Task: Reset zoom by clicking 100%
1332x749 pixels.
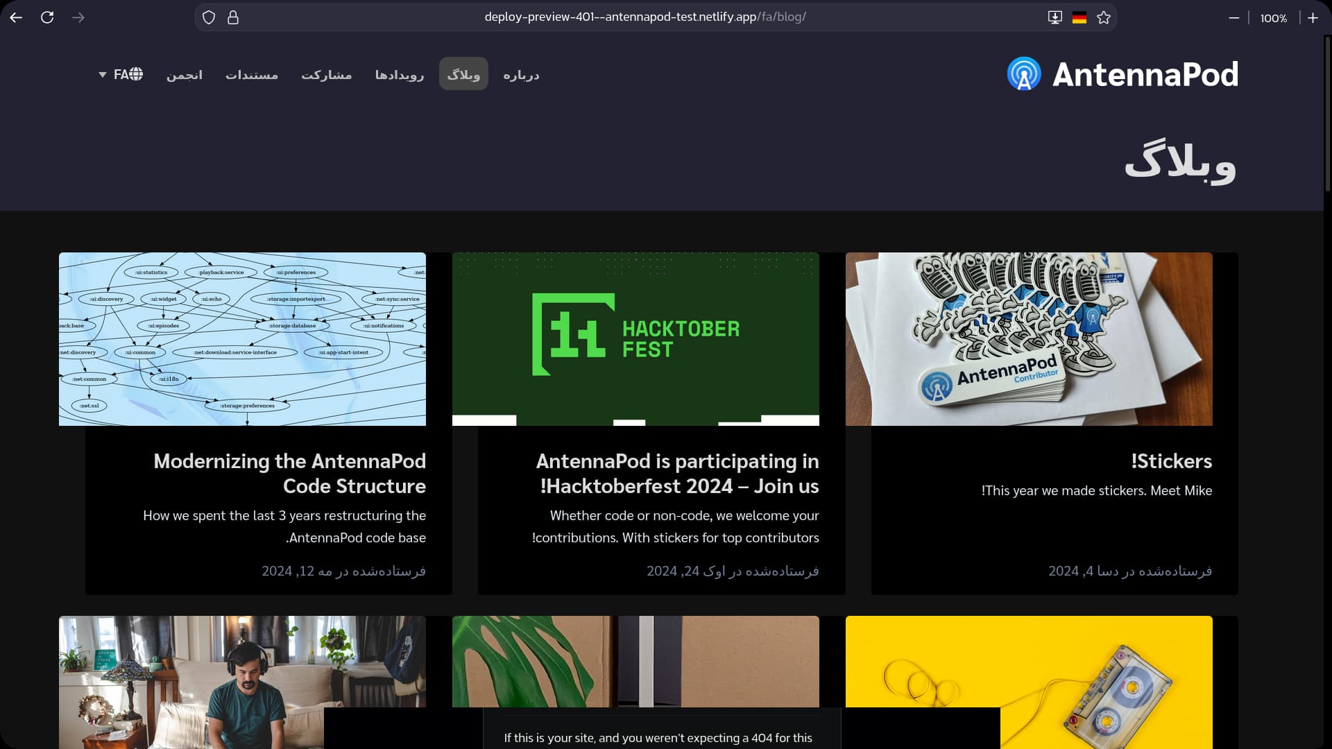Action: click(x=1274, y=18)
